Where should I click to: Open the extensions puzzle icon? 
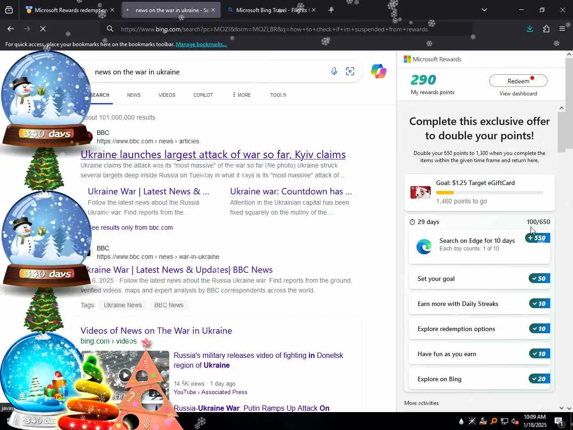(546, 29)
